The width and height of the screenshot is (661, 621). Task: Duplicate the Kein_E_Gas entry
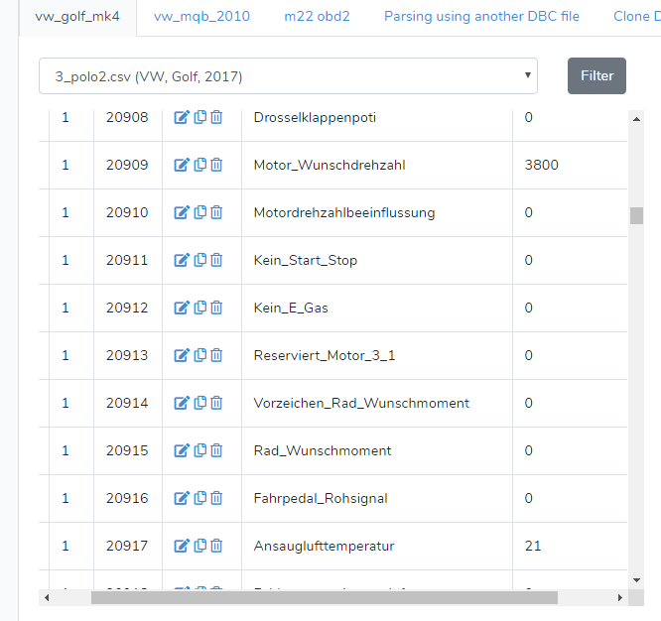[199, 308]
